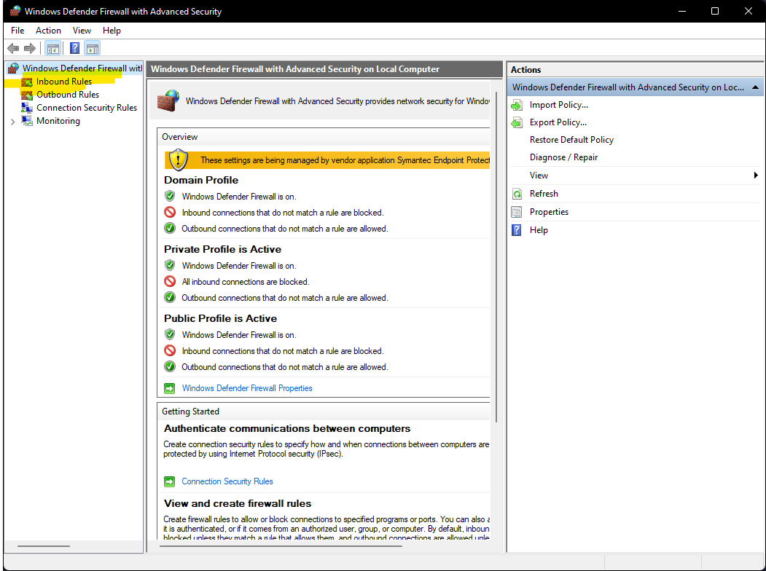
Task: Open the Connection Security Rules link
Action: 227,481
